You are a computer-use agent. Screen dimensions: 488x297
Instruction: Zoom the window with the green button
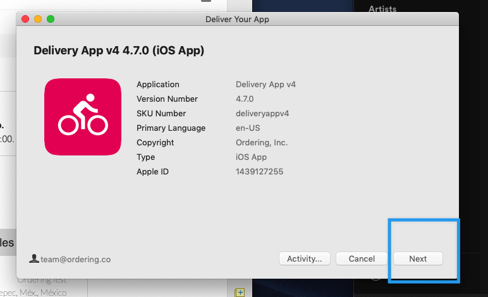coord(51,19)
